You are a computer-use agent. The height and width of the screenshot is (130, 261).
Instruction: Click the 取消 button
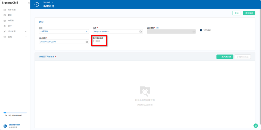pos(237,13)
